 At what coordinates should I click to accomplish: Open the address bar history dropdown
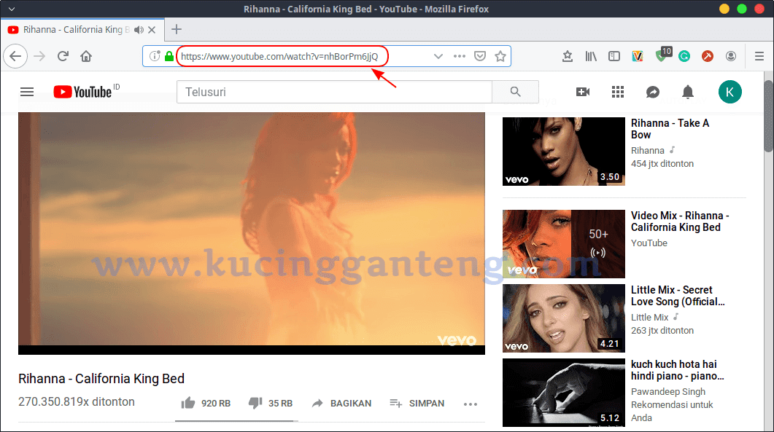[438, 56]
